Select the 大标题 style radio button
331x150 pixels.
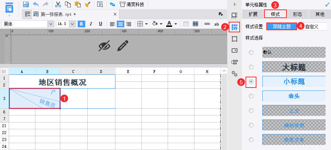coord(251,67)
